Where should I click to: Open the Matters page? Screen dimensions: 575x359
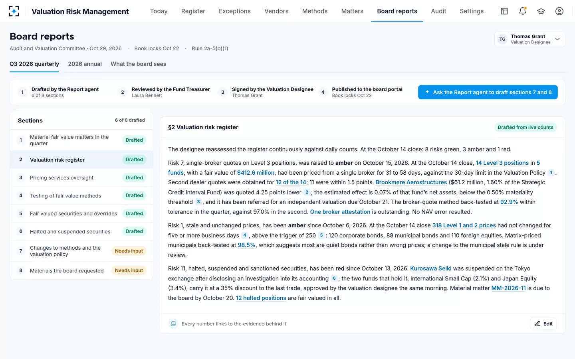point(352,11)
